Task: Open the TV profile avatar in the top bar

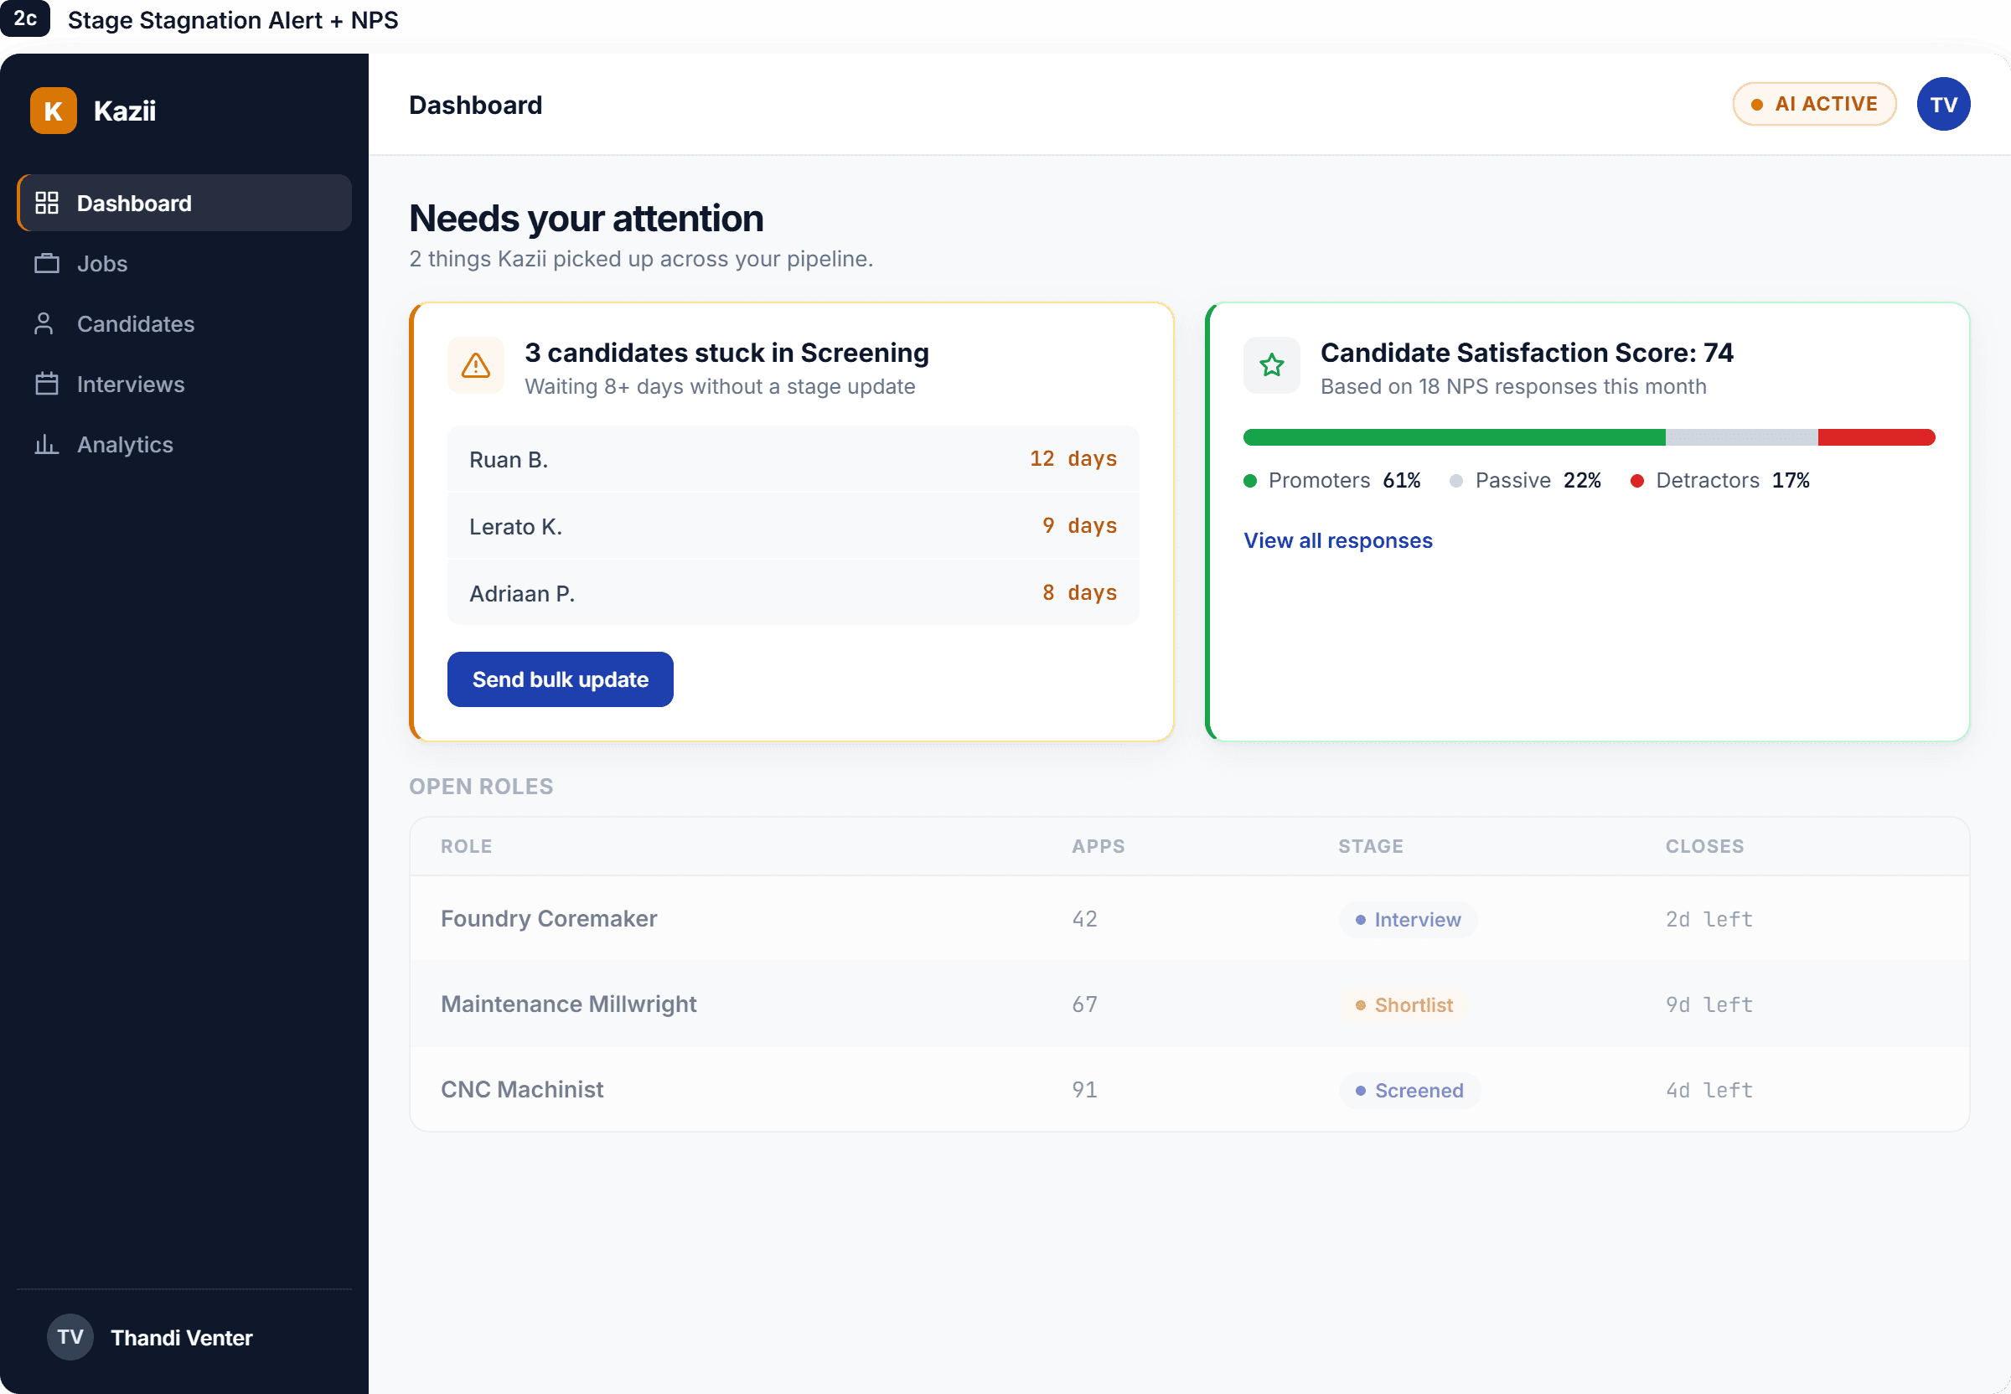Action: point(1943,104)
